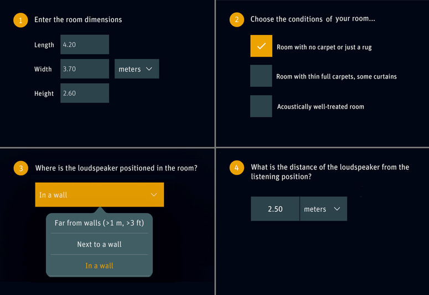This screenshot has height=295, width=429.
Task: Check 'Acoustically well-treated room' box
Action: pos(261,106)
